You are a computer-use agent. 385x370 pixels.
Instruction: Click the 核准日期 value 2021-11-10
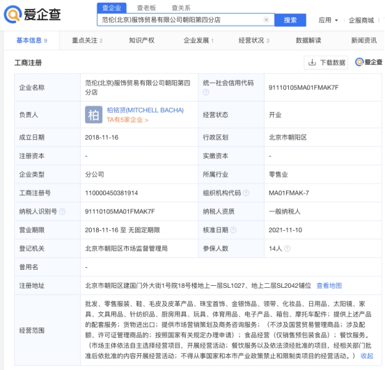[285, 230]
